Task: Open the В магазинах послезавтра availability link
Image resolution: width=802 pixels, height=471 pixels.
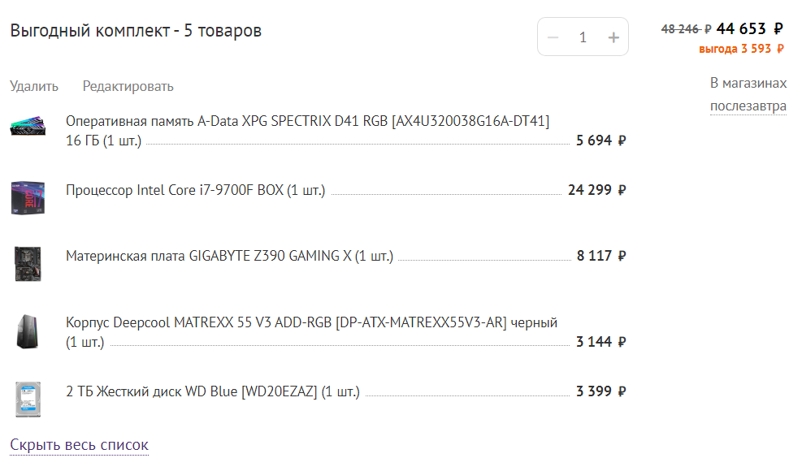Action: [748, 95]
